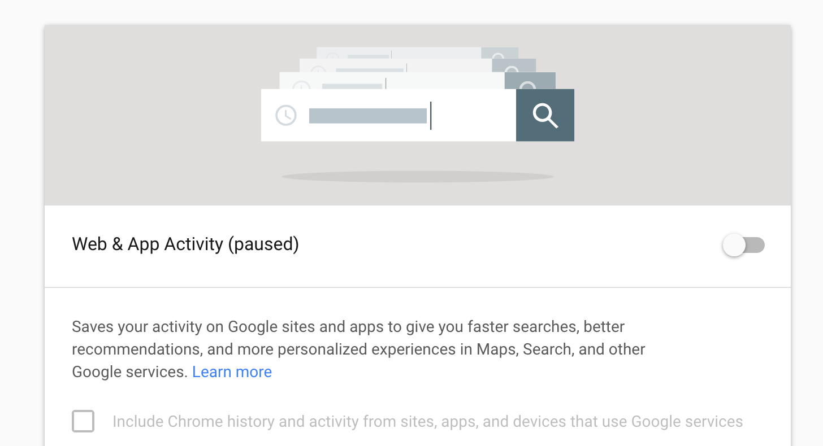Viewport: 823px width, 446px height.
Task: Click the clock icon on third stacked card
Action: [318, 71]
